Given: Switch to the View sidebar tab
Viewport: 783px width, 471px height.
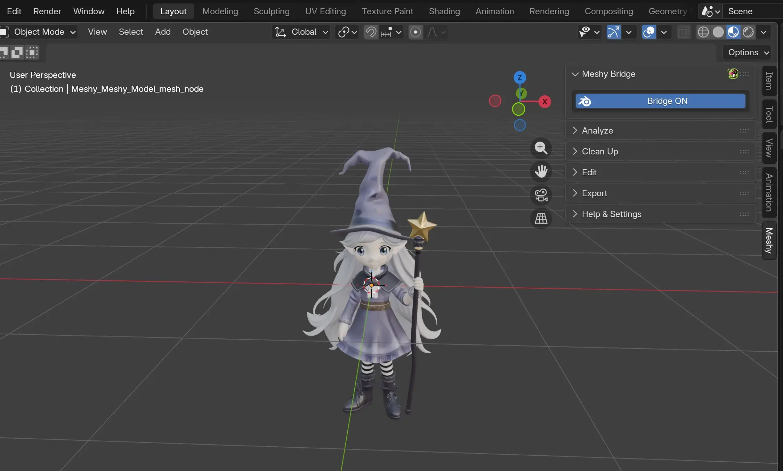Looking at the screenshot, I should [769, 148].
